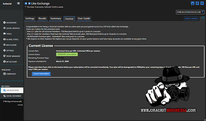Open My Account in the sidebar
This screenshot has width=206, height=121.
(11, 62)
